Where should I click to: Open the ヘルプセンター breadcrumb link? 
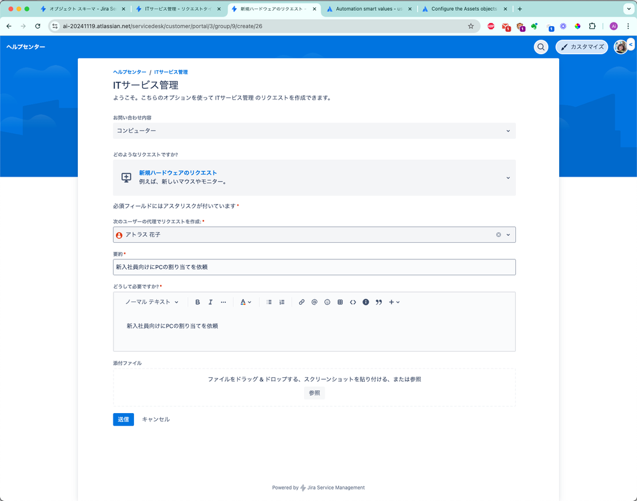pos(128,72)
